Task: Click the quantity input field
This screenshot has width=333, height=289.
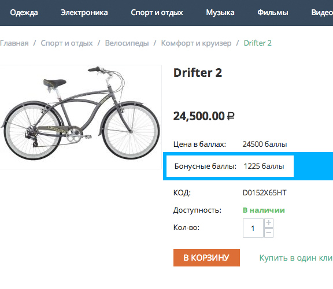Action: [x=253, y=228]
